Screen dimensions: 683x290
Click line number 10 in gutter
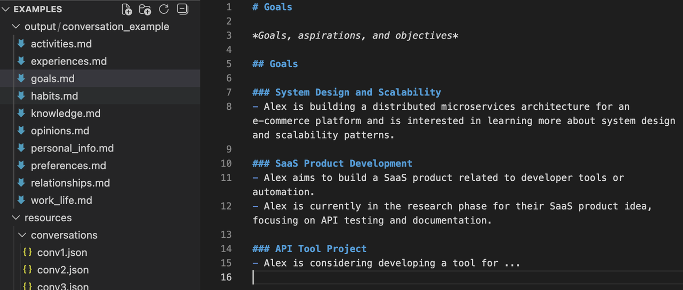click(x=226, y=163)
